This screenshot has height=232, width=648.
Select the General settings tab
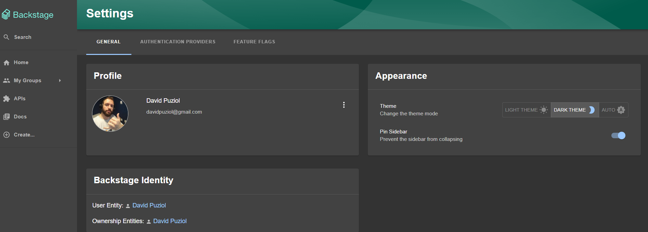point(108,42)
